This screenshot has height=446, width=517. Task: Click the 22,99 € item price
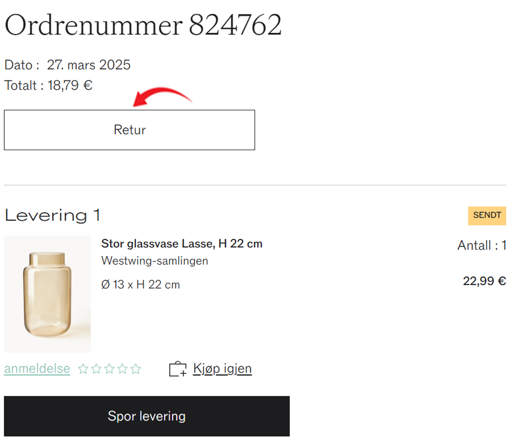484,281
